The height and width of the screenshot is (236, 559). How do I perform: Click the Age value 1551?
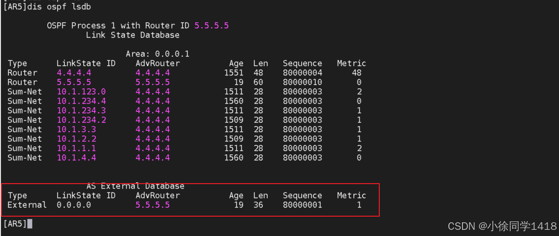tap(234, 73)
